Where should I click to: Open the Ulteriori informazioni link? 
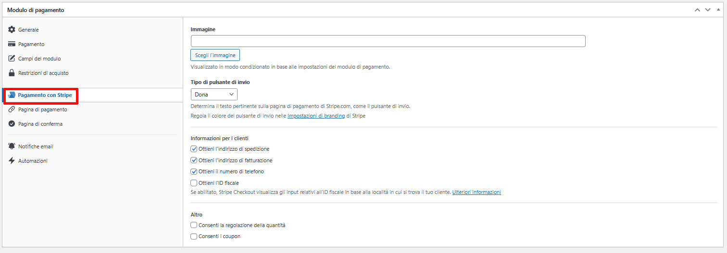[476, 193]
